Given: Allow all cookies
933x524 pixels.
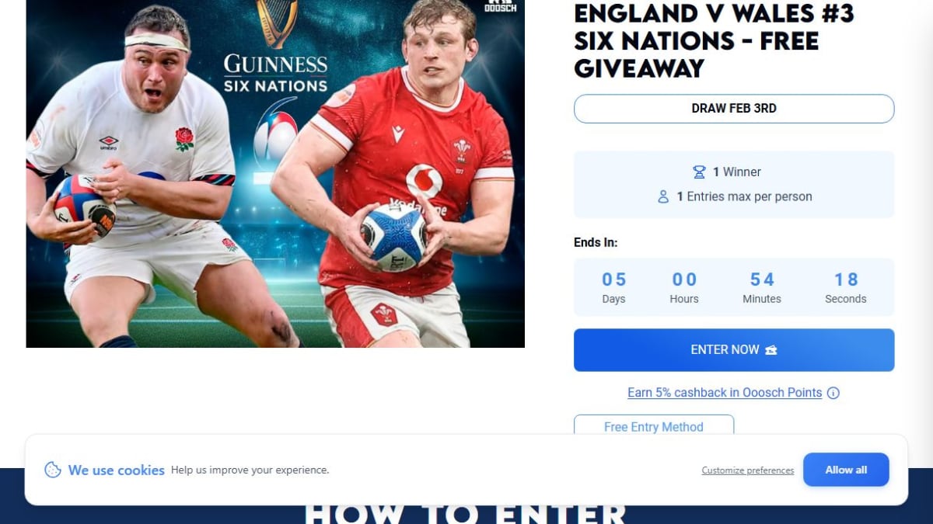Looking at the screenshot, I should tap(846, 470).
